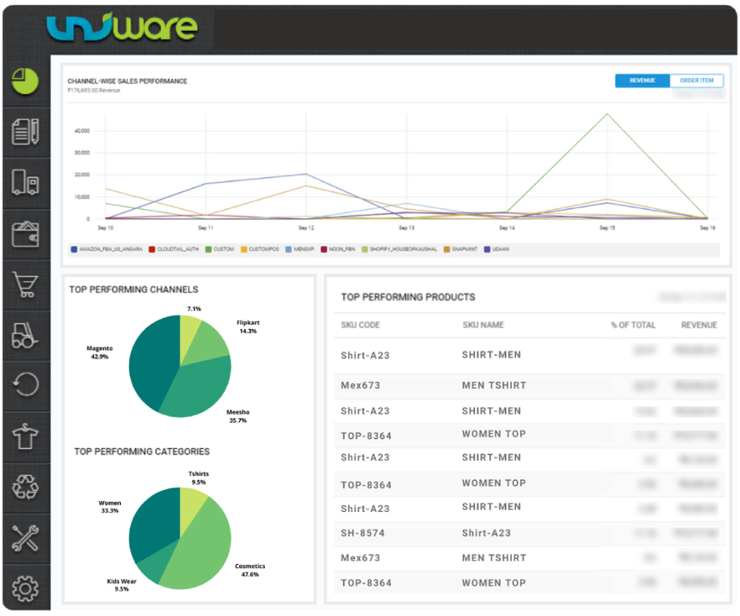Toggle SNAPMINT legend series
The height and width of the screenshot is (616, 740).
tap(460, 249)
